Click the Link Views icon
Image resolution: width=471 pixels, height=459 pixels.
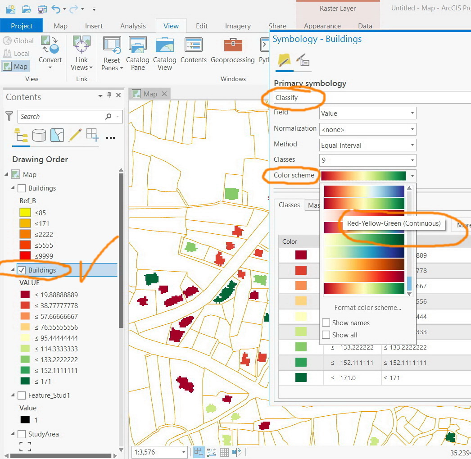(82, 45)
